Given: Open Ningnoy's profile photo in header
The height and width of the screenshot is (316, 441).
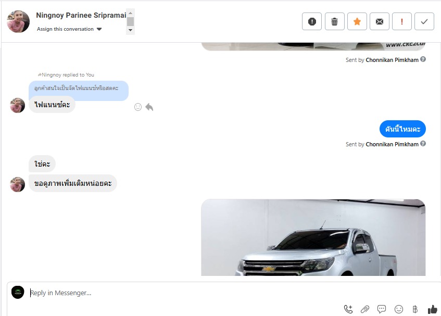Looking at the screenshot, I should (x=18, y=22).
